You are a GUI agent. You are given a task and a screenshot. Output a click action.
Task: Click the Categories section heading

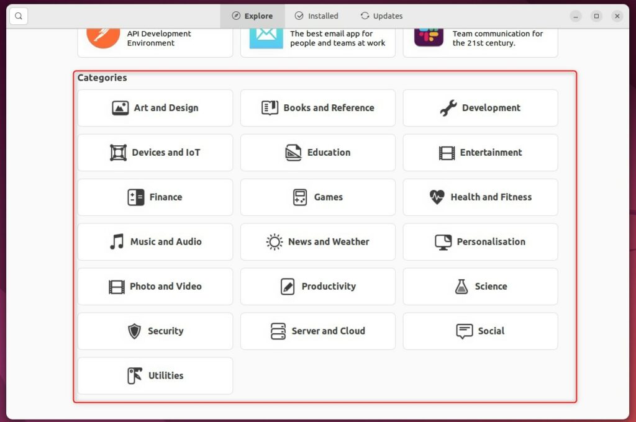click(102, 78)
